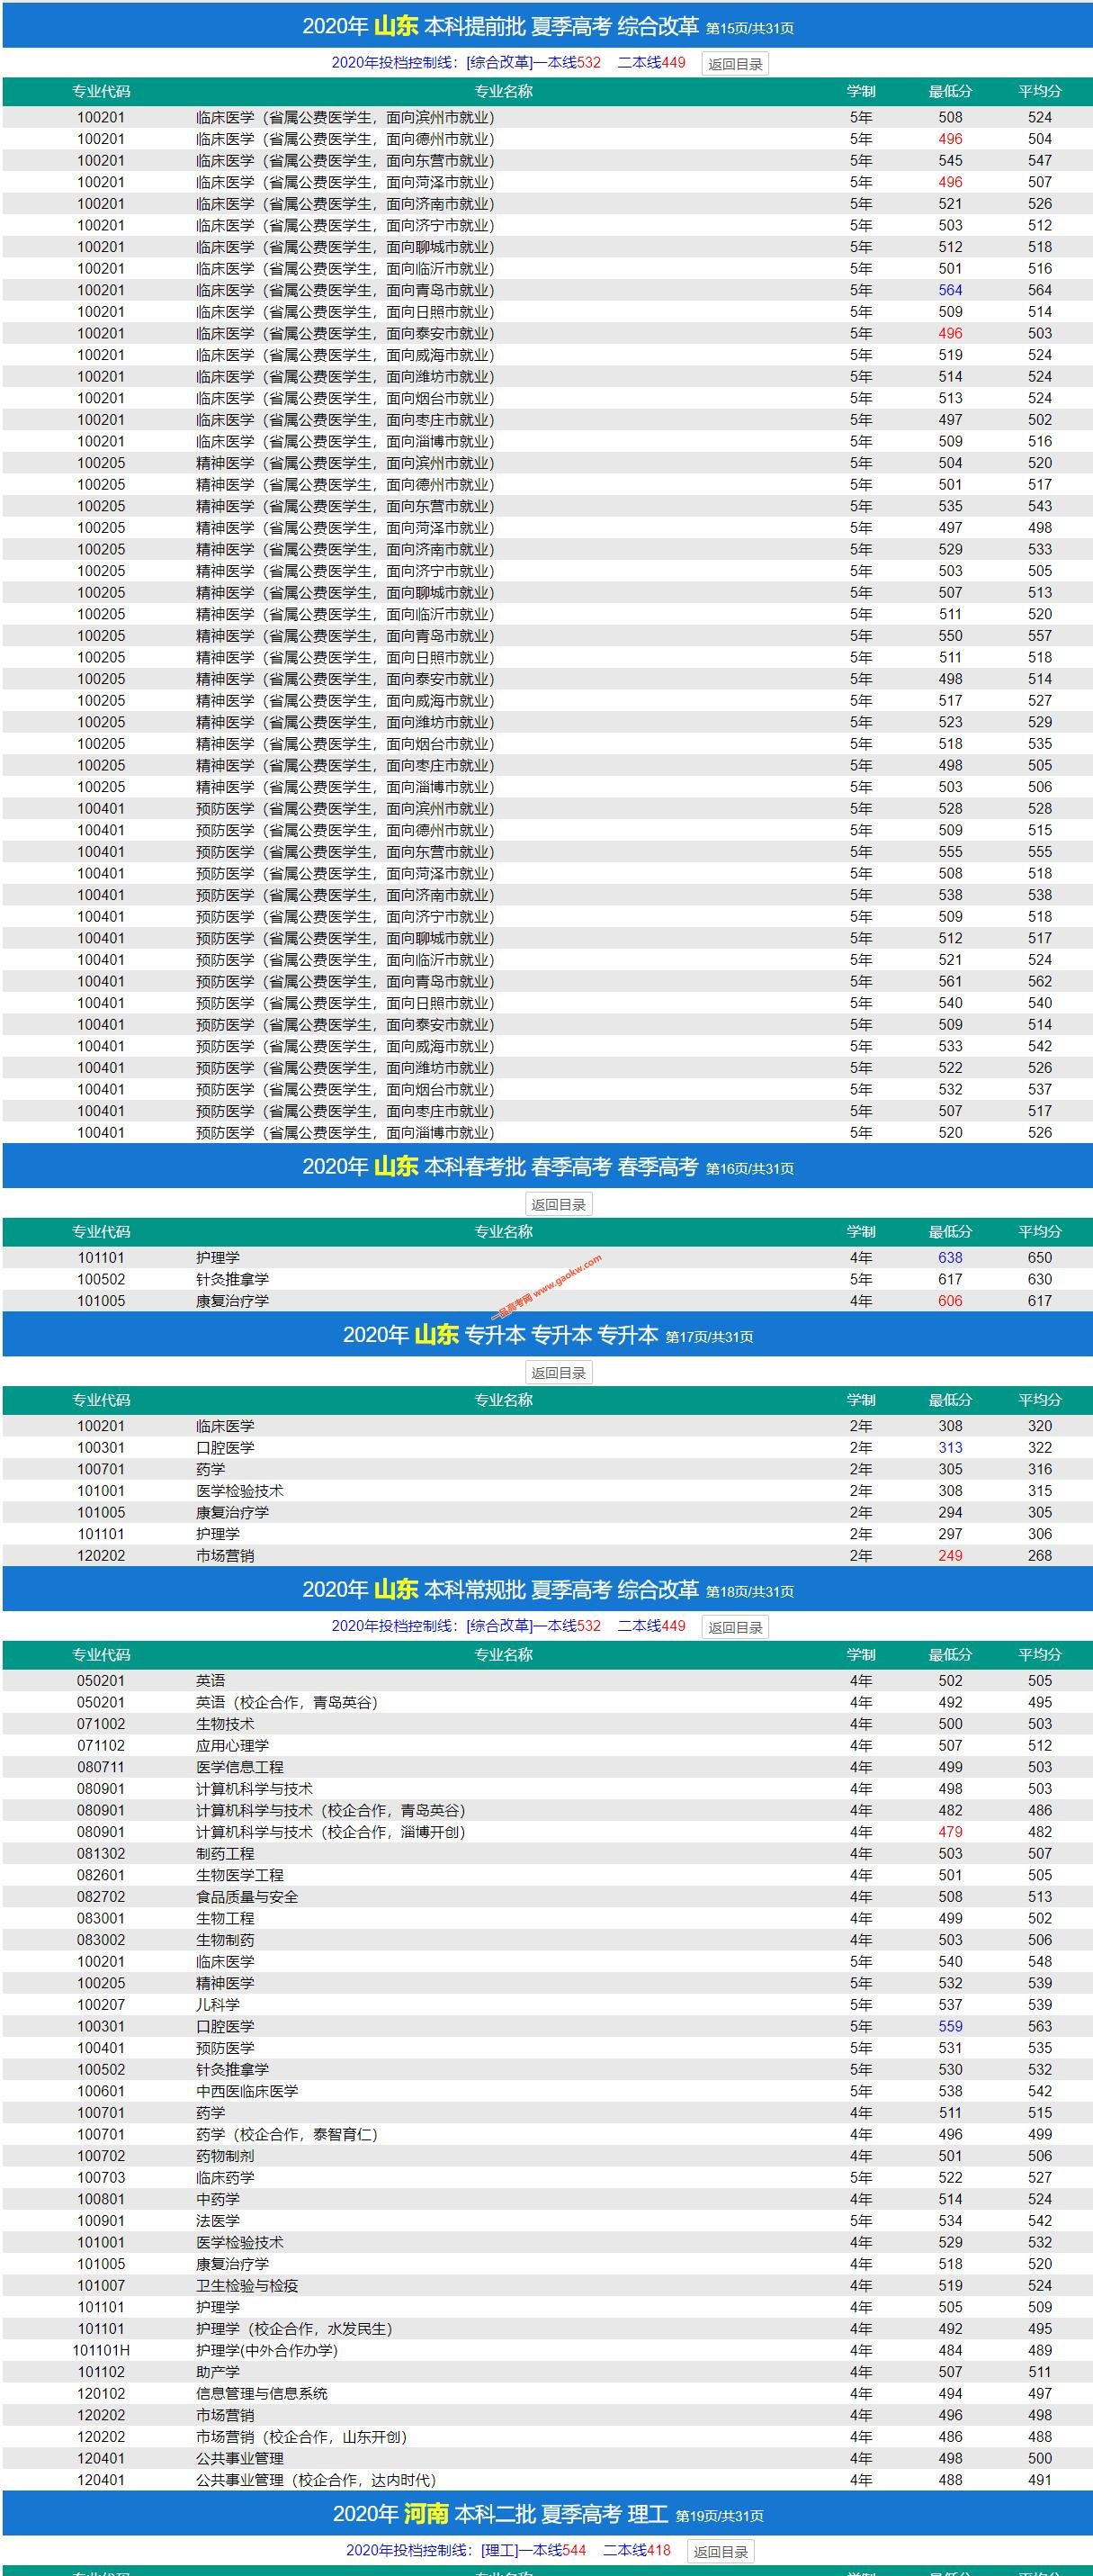Select 医学信息工程 row in 常规批 table

(x=548, y=1768)
